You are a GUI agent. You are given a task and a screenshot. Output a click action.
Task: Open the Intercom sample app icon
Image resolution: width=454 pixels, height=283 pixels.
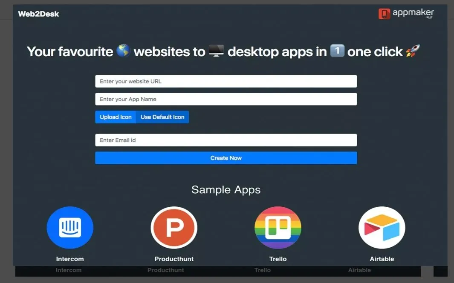(70, 228)
